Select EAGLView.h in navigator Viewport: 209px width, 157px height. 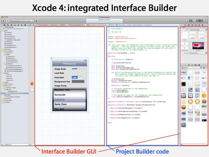coord(11,57)
